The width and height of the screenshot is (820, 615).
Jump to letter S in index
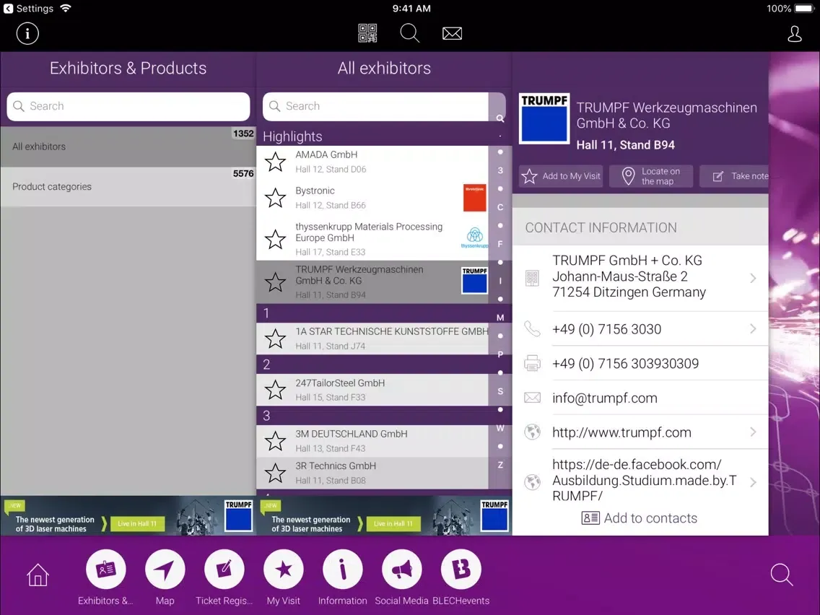pyautogui.click(x=500, y=391)
